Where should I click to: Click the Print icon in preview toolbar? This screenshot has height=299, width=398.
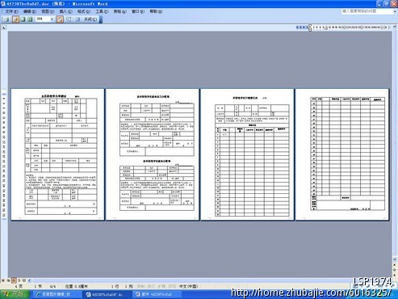(6, 19)
